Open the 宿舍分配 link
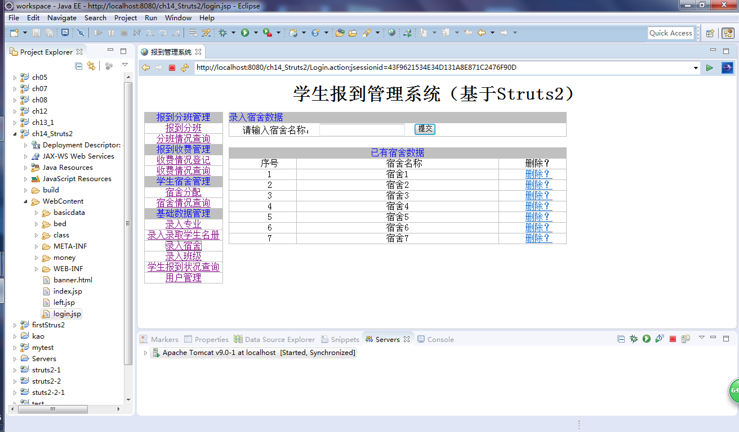The height and width of the screenshot is (432, 739). (184, 192)
